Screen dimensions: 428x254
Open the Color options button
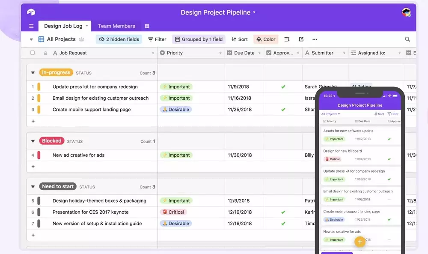pos(266,39)
